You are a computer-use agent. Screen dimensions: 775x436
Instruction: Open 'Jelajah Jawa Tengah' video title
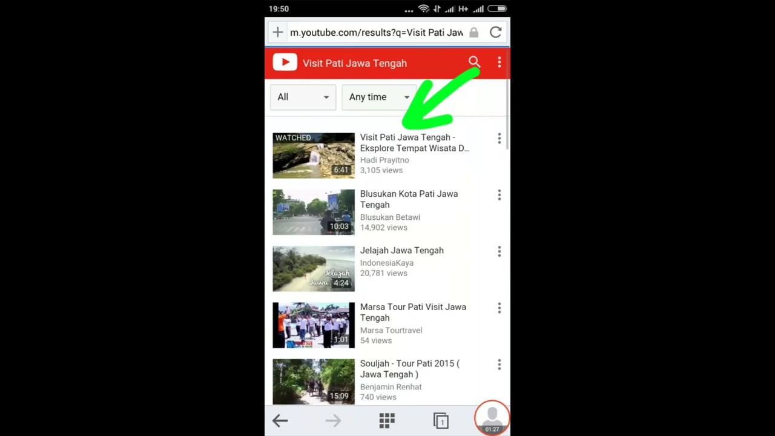402,250
